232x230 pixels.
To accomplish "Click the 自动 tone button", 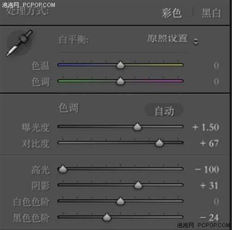I will pos(164,110).
